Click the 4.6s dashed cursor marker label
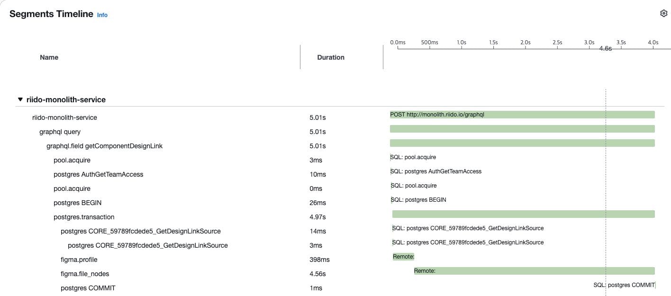 (x=606, y=49)
